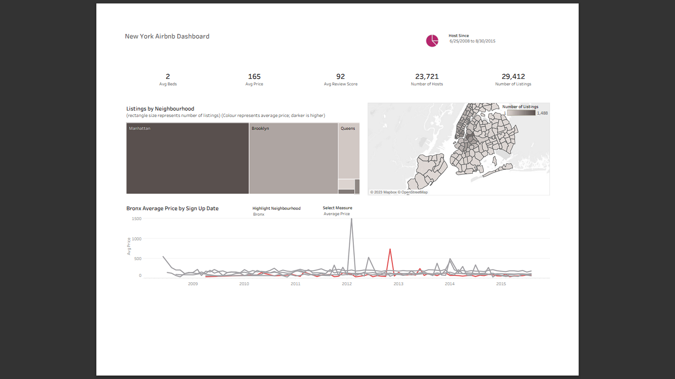Image resolution: width=675 pixels, height=379 pixels.
Task: Select the 23,721 Number of Hosts figure
Action: tap(426, 76)
